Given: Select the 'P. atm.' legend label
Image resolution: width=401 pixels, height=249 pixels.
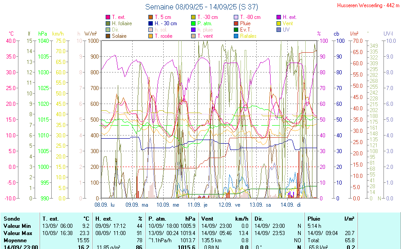Looking at the screenshot, I should (205, 23).
